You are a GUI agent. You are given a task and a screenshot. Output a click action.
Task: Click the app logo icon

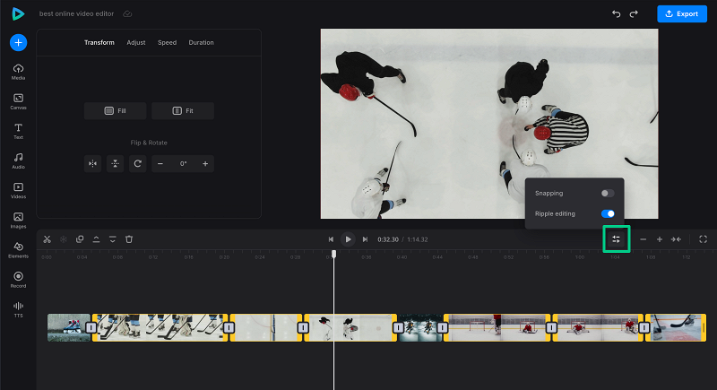pos(18,13)
